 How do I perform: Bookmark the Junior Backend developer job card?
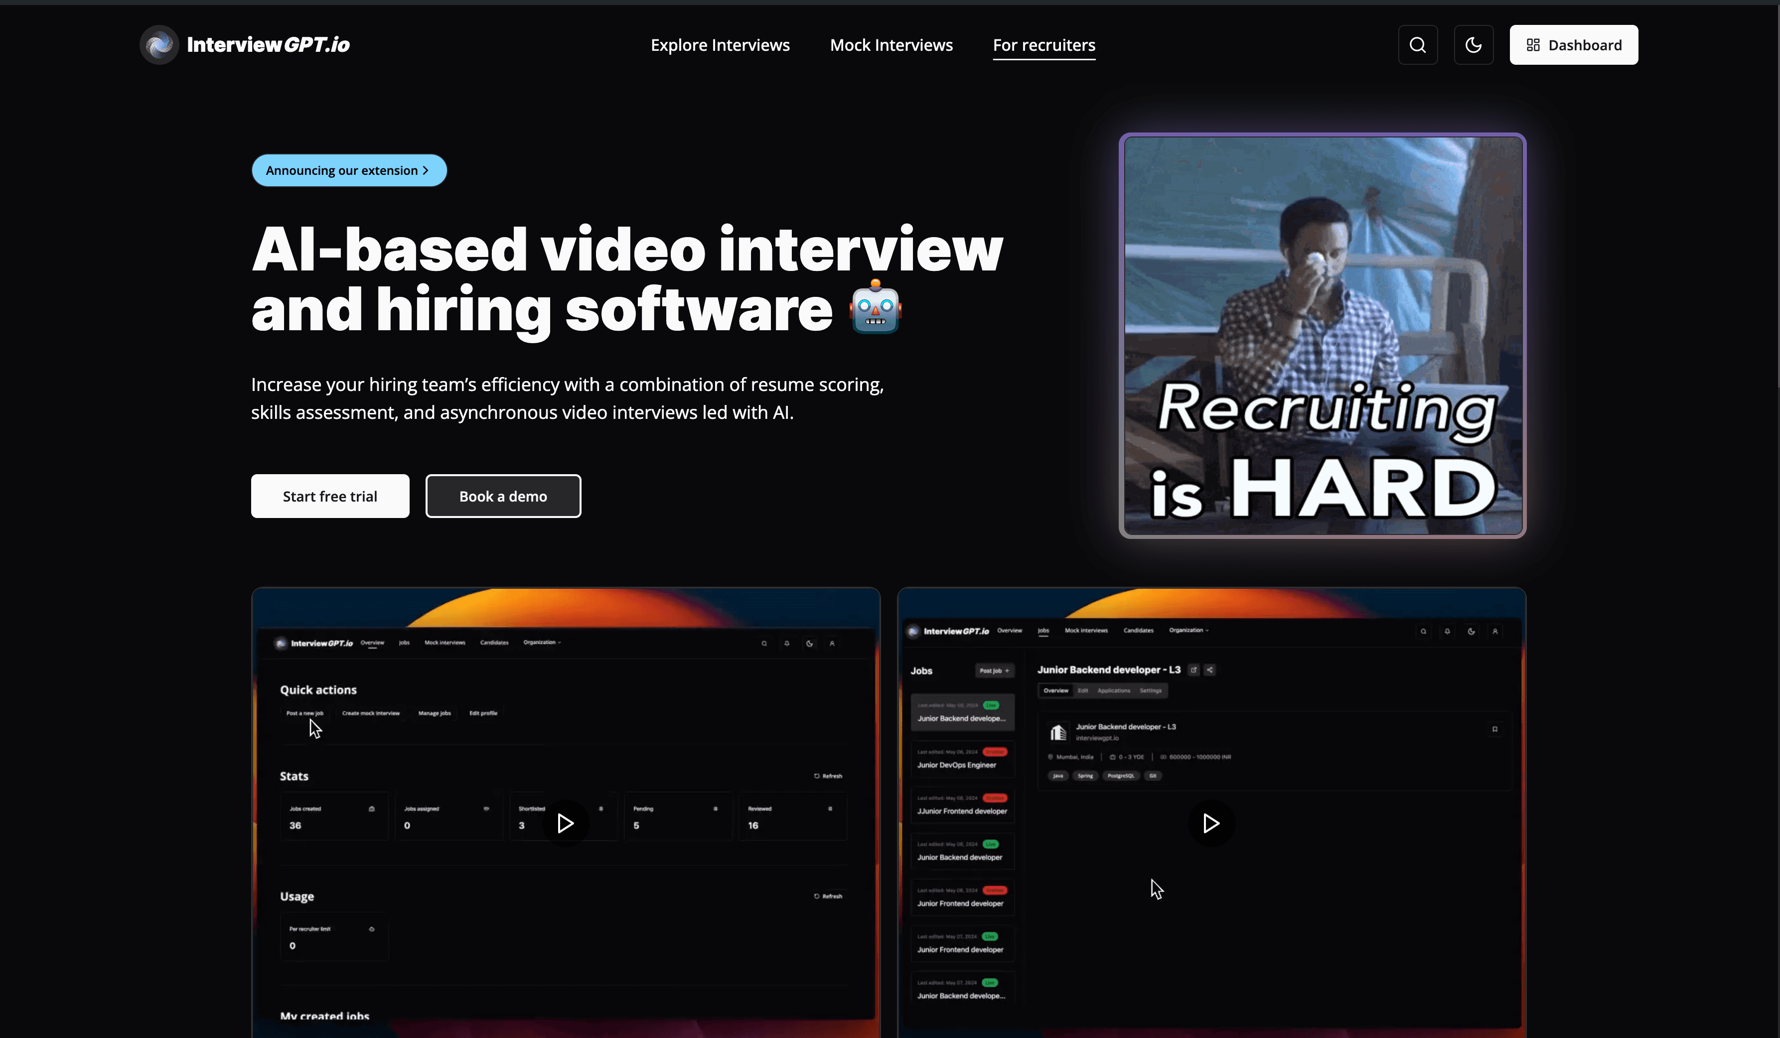coord(1494,729)
